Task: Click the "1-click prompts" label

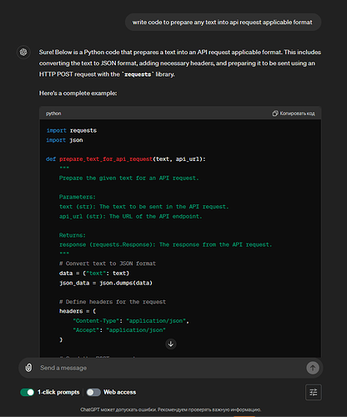Action: 58,392
